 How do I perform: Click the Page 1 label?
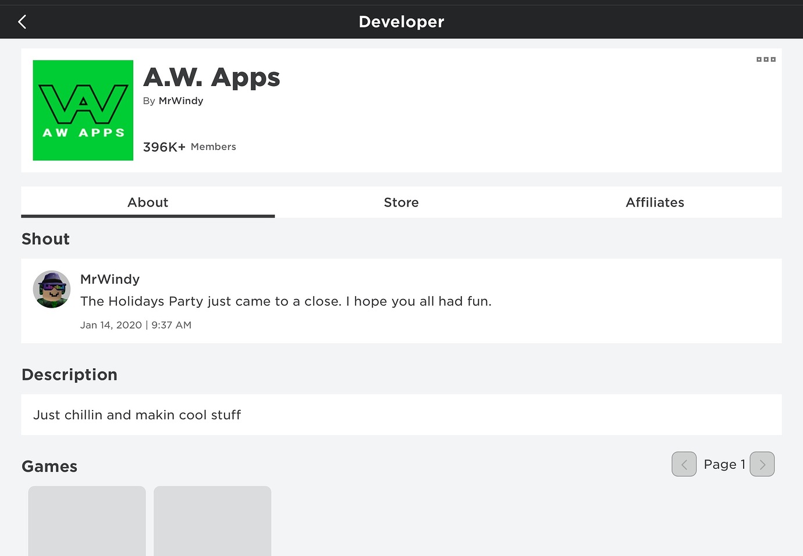(724, 464)
